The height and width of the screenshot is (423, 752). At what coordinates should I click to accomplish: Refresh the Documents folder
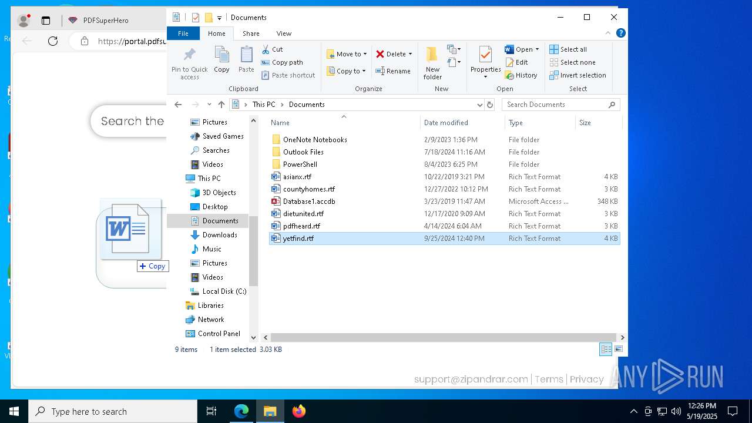pos(490,105)
